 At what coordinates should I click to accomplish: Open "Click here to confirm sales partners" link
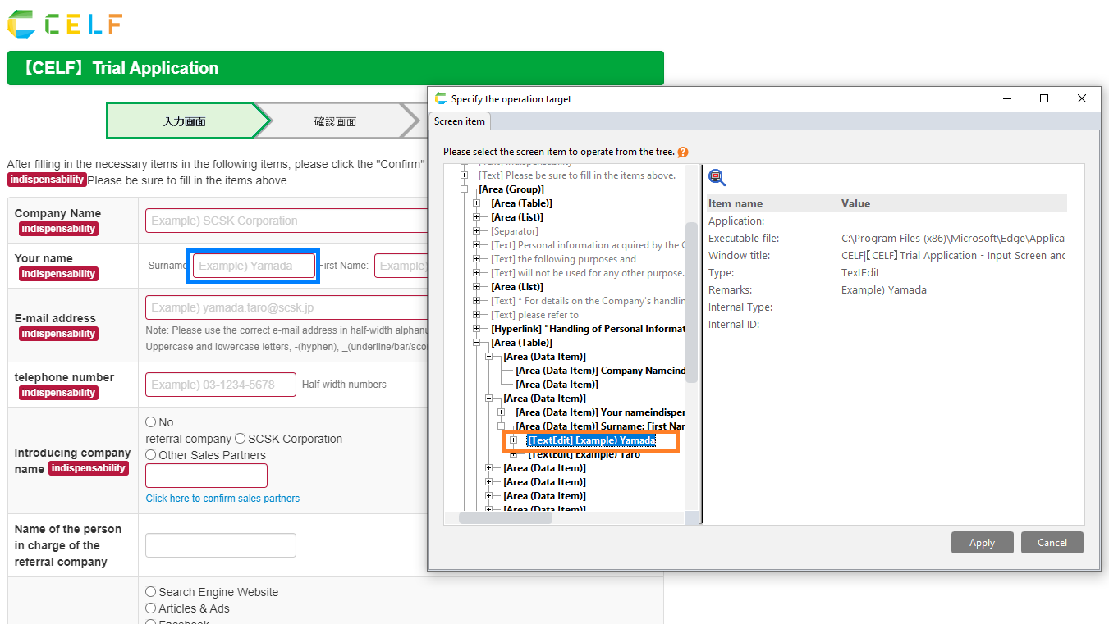[222, 499]
